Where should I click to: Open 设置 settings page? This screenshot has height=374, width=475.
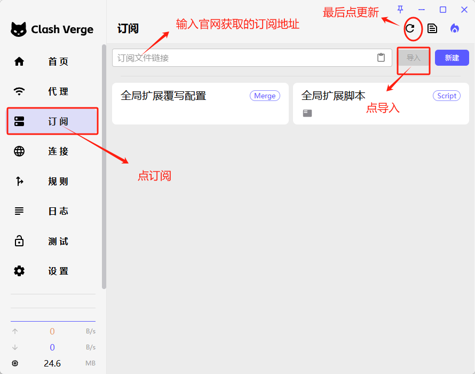point(52,271)
